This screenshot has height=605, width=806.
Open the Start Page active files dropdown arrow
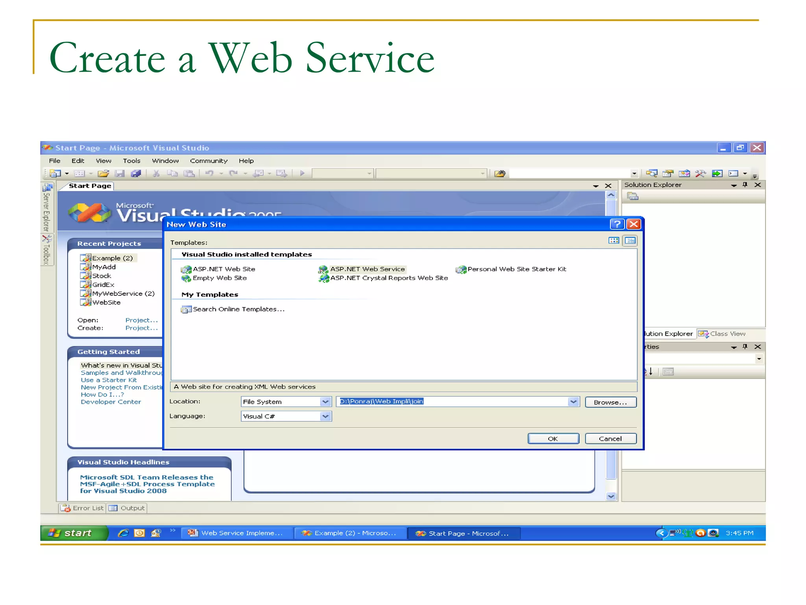596,186
